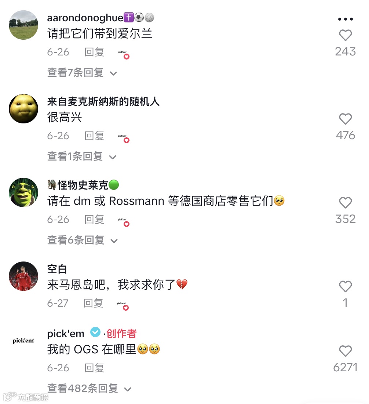Viewport: 369px width, 404px height.
Task: View the football player avatar of 空白
Action: click(x=23, y=276)
